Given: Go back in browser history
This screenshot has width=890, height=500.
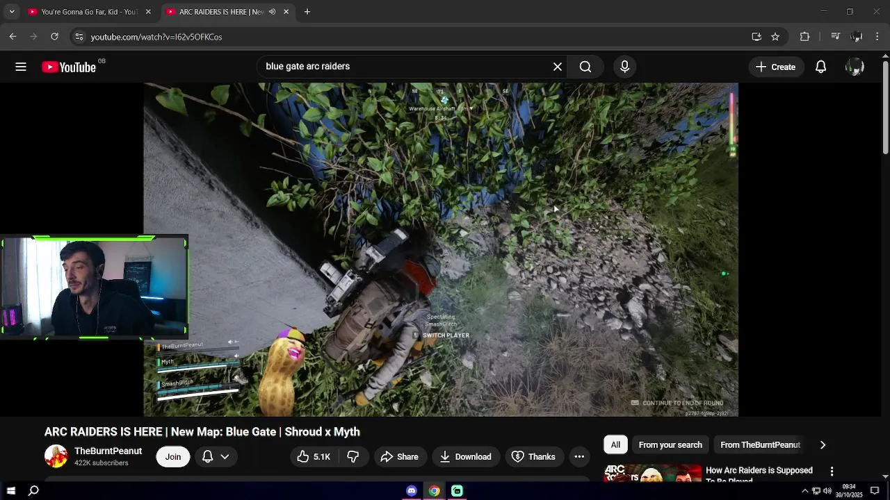Looking at the screenshot, I should pyautogui.click(x=13, y=37).
